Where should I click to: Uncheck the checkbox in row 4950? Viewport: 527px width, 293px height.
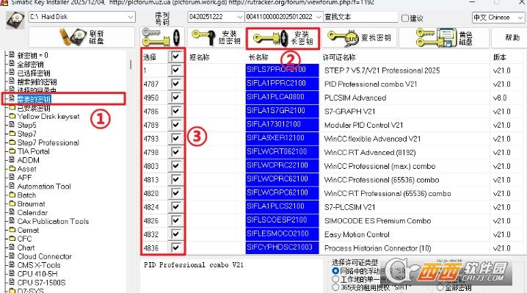[x=175, y=97]
